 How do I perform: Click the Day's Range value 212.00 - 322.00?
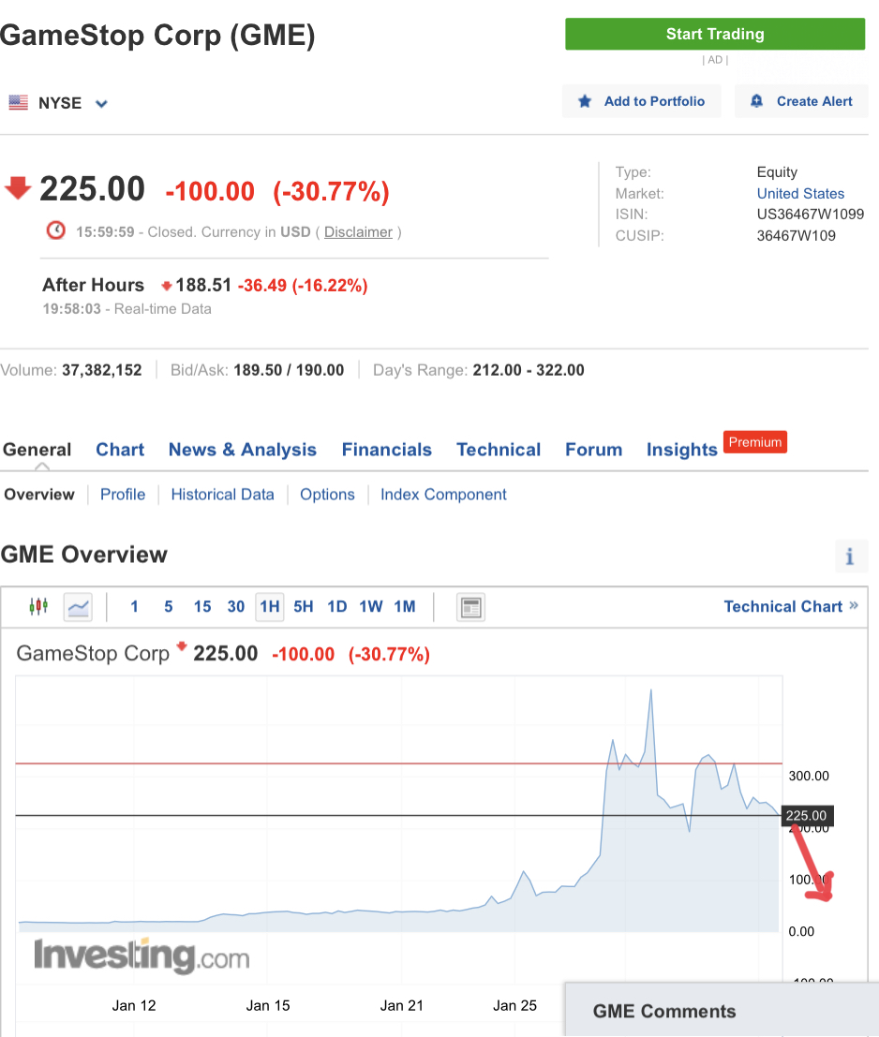tap(529, 370)
